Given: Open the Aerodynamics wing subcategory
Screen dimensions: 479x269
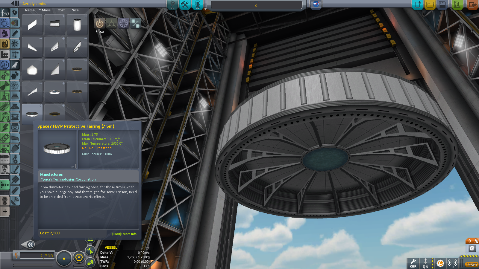Looking at the screenshot, I should [15, 65].
